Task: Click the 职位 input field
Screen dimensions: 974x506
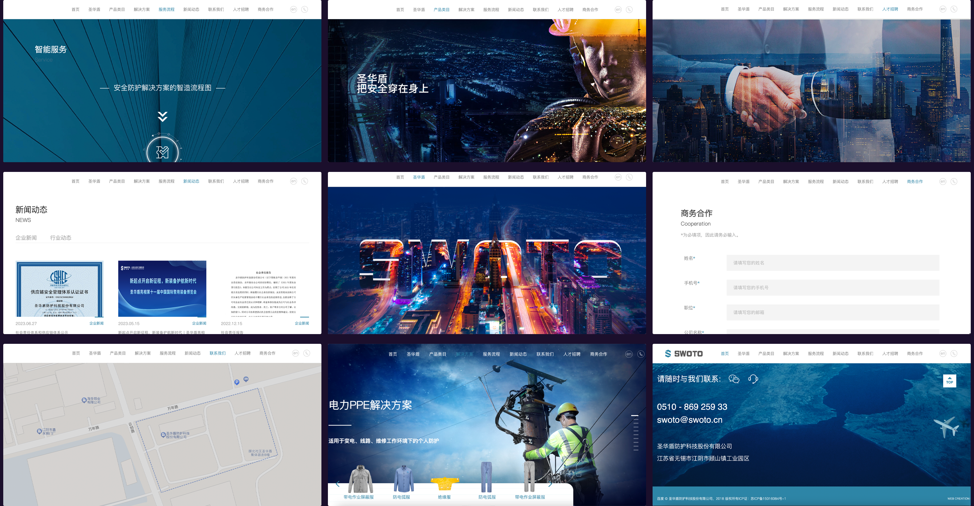Action: pyautogui.click(x=833, y=312)
